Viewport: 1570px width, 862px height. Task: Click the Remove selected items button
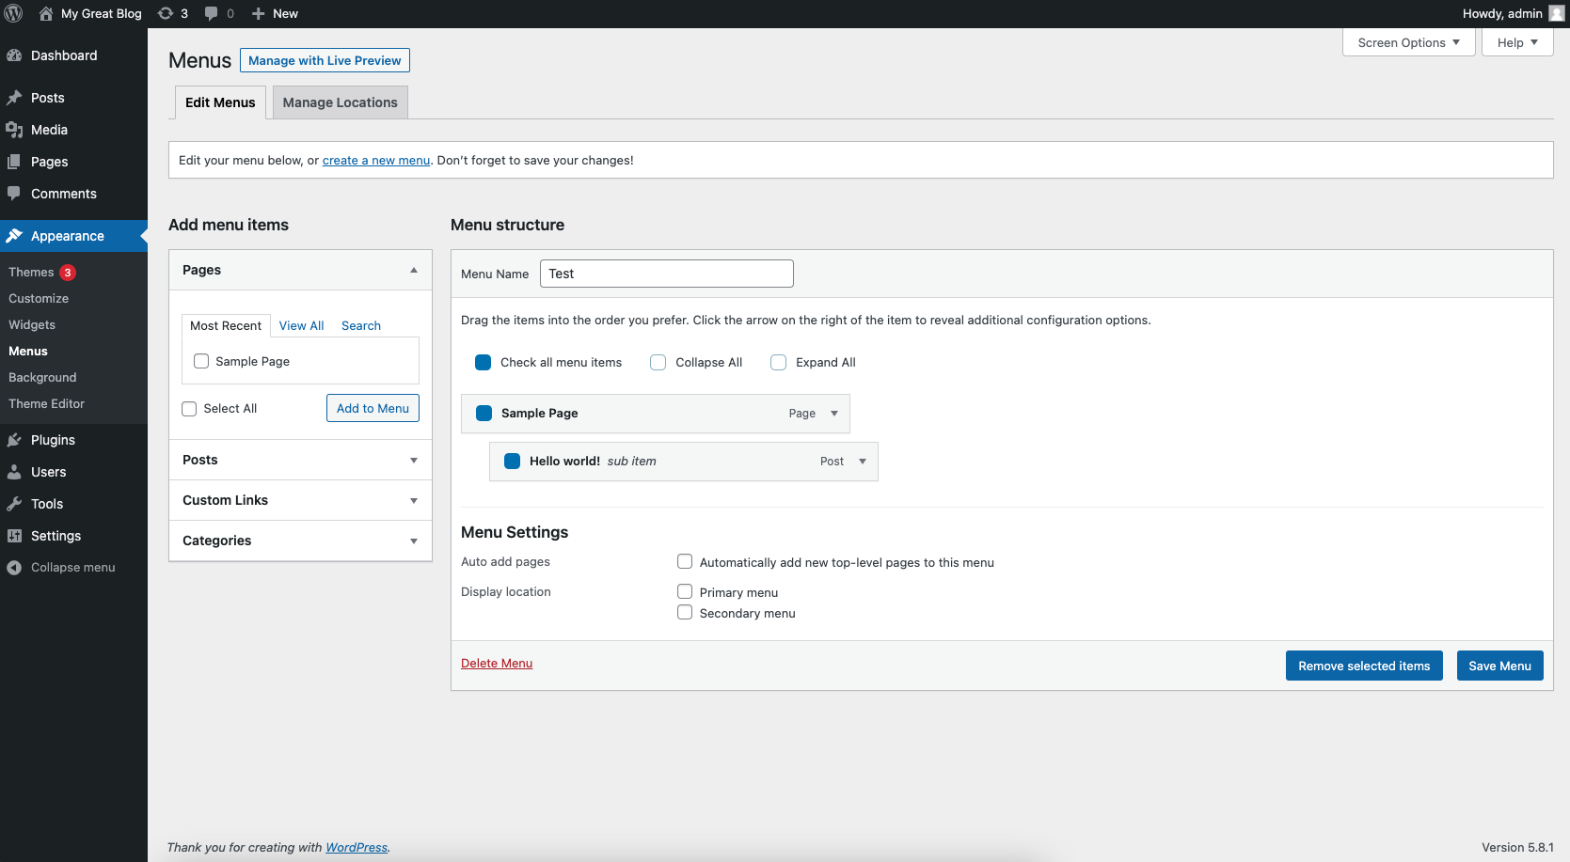pos(1364,666)
